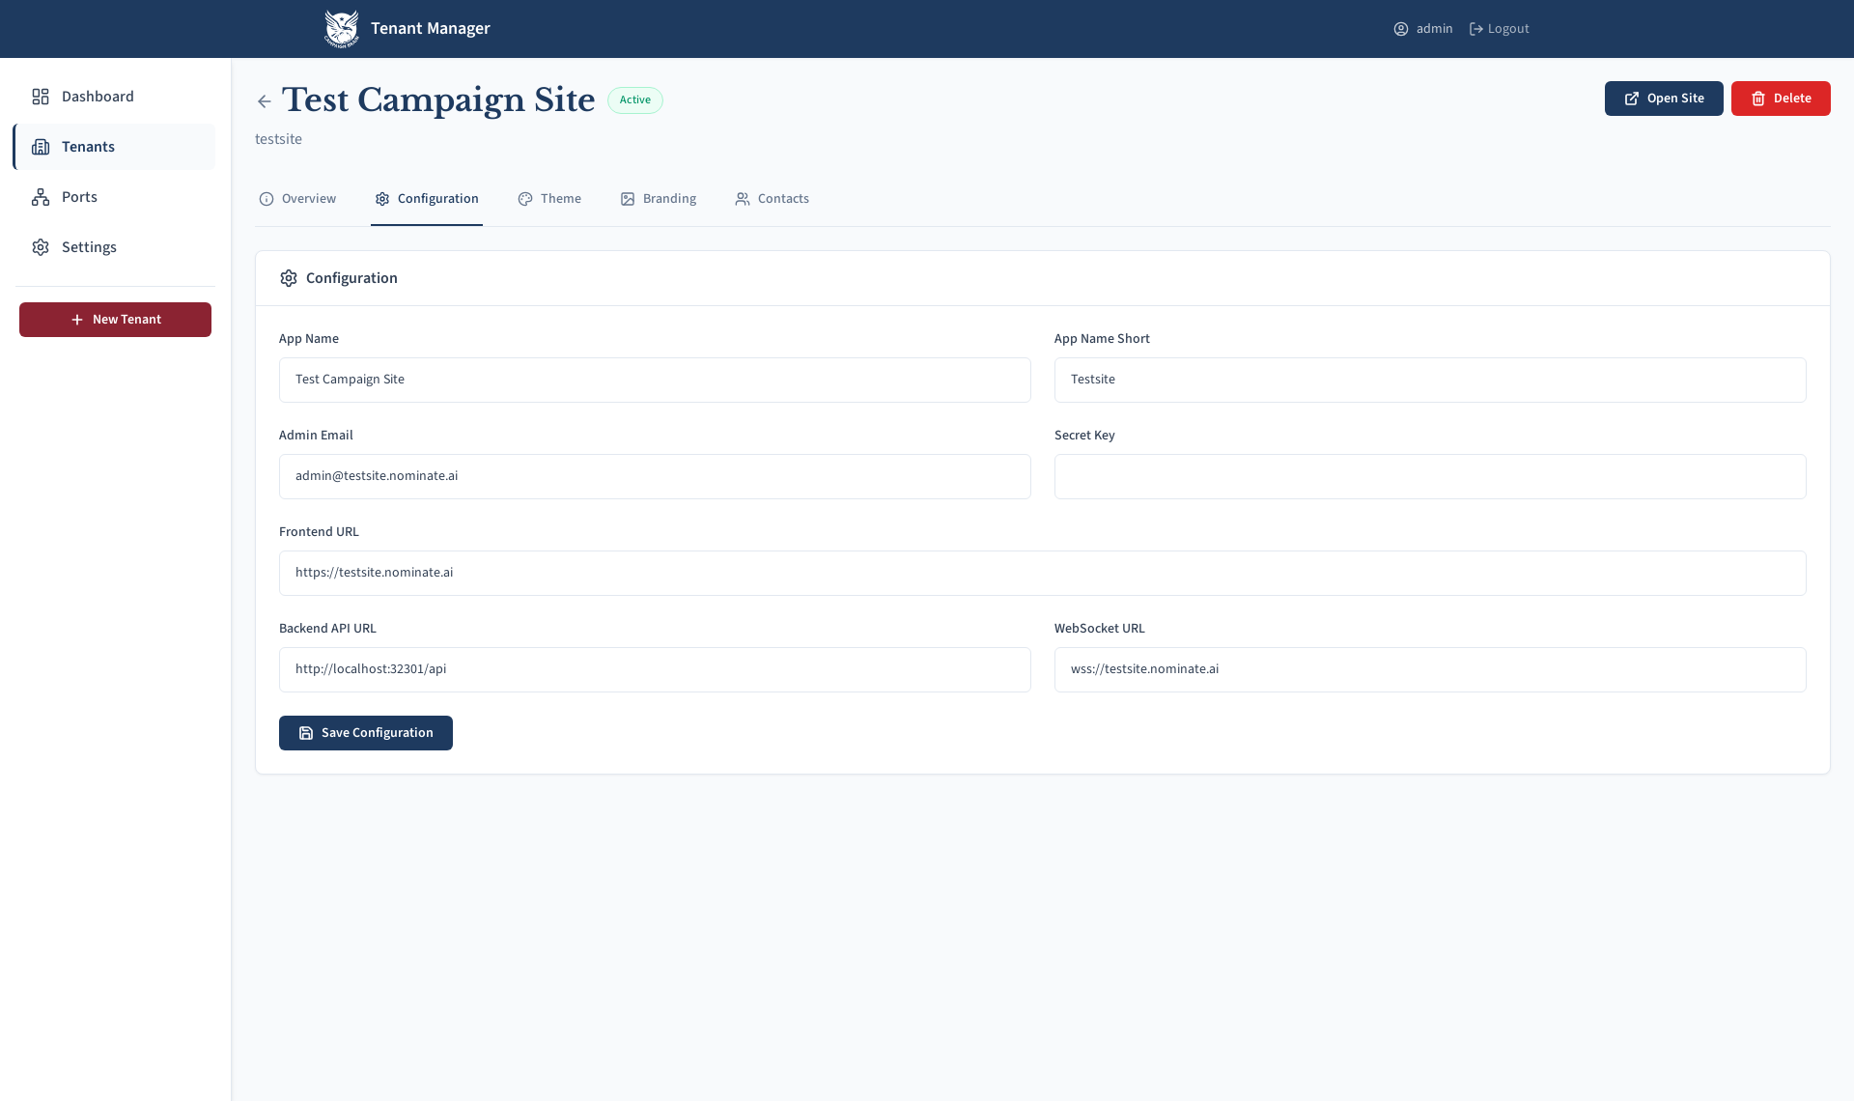The height and width of the screenshot is (1101, 1854).
Task: Open the Branding tab
Action: pyautogui.click(x=659, y=199)
